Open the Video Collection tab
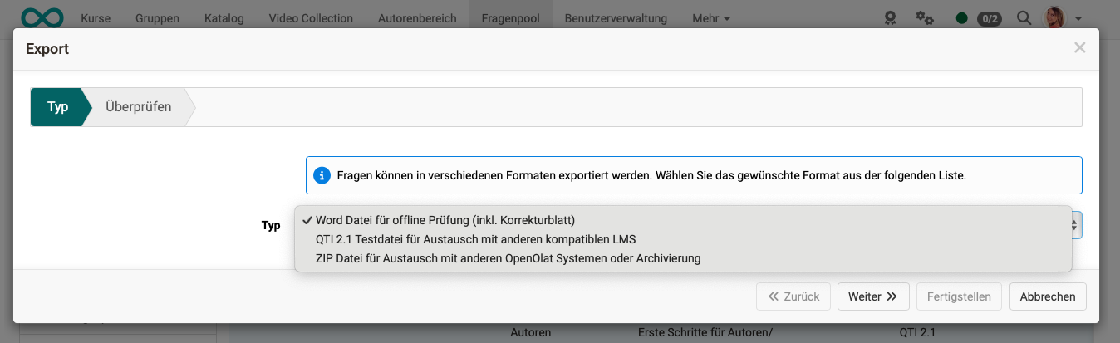Viewport: 1120px width, 343px height. click(311, 18)
